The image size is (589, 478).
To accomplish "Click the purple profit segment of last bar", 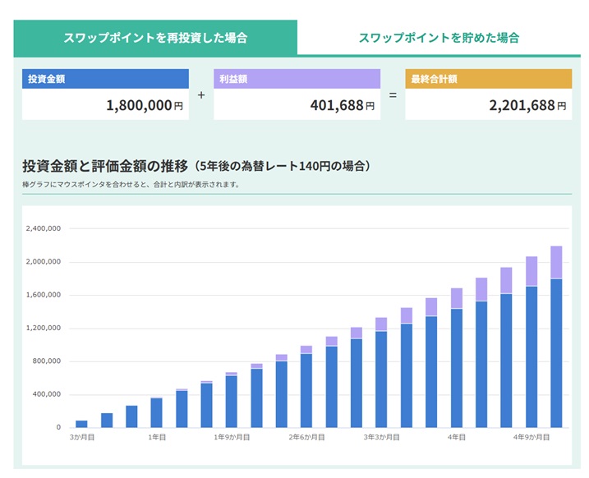I will [556, 262].
